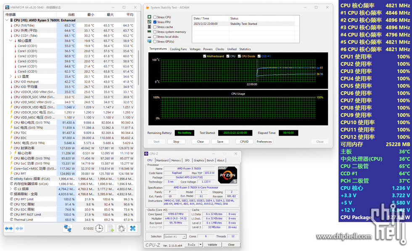
Task: Click CPU-Z purple title bar icon
Action: [x=146, y=154]
